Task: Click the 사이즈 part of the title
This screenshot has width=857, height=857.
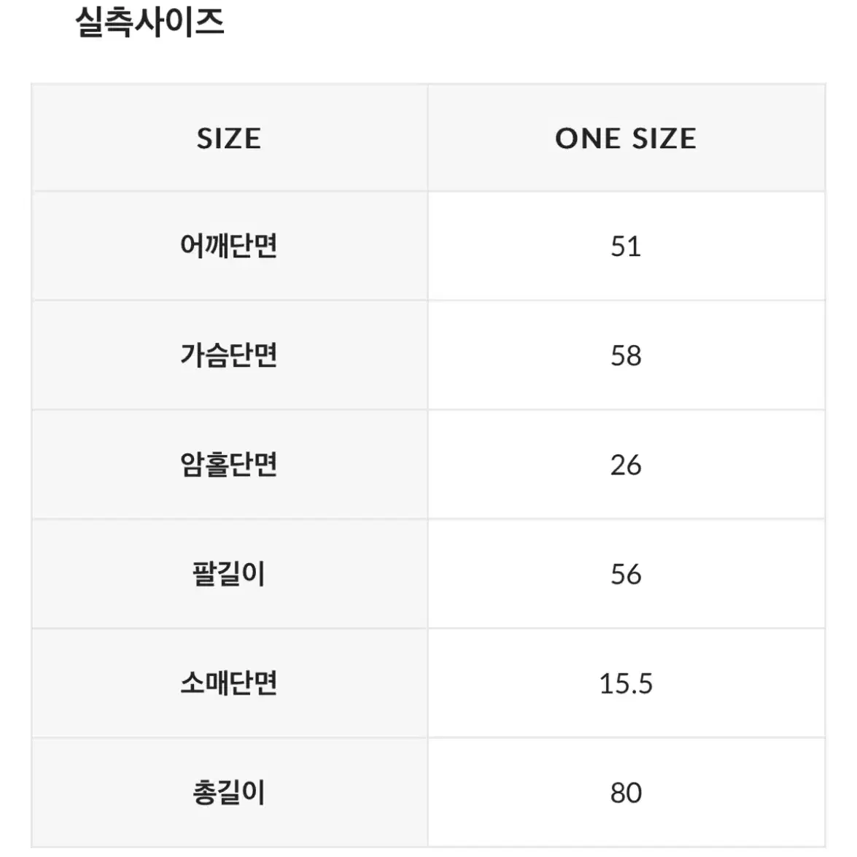Action: 179,23
